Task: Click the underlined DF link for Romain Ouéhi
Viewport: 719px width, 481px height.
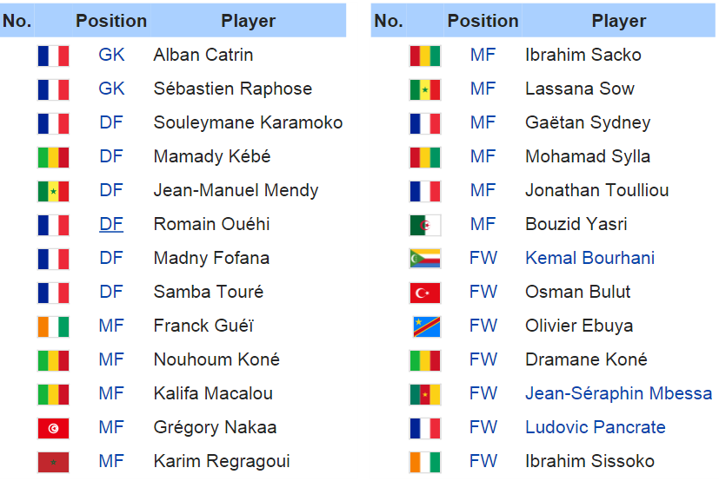Action: [111, 224]
